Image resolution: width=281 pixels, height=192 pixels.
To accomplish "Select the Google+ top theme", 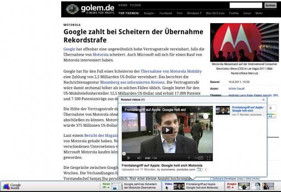I will (149, 13).
